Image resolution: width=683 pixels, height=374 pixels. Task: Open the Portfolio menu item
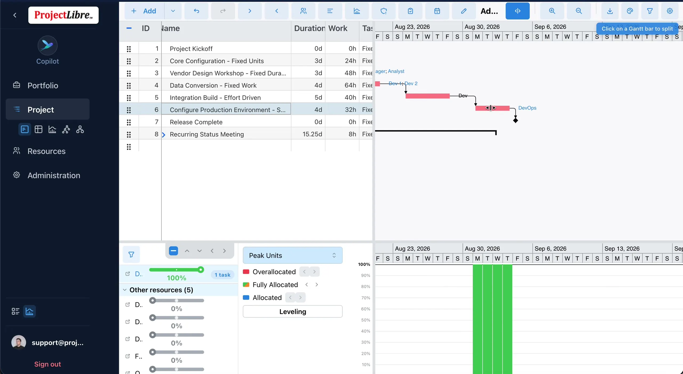coord(47,85)
